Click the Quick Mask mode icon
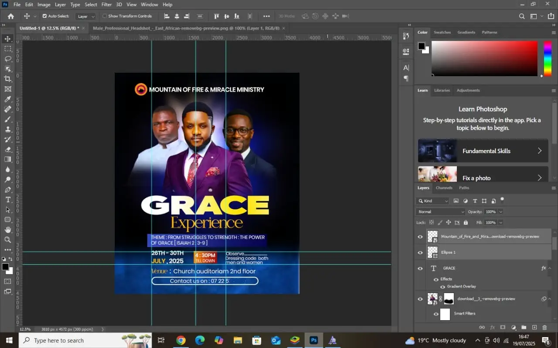The image size is (558, 348). tap(8, 281)
